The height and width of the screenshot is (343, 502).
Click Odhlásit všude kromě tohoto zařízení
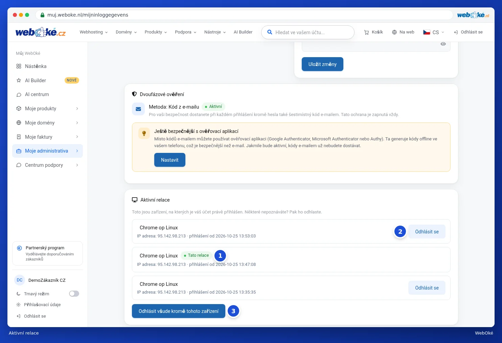tap(179, 311)
